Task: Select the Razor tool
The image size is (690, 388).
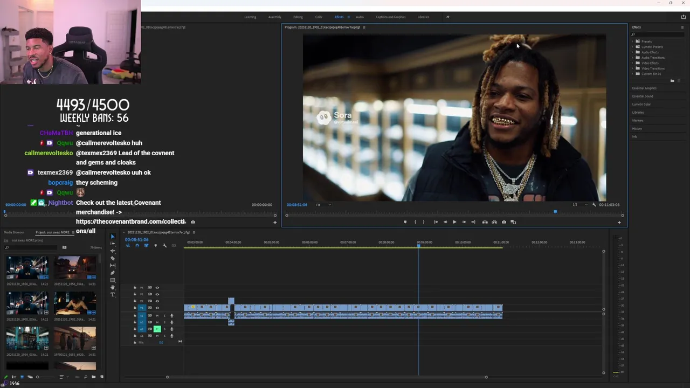Action: pyautogui.click(x=113, y=258)
